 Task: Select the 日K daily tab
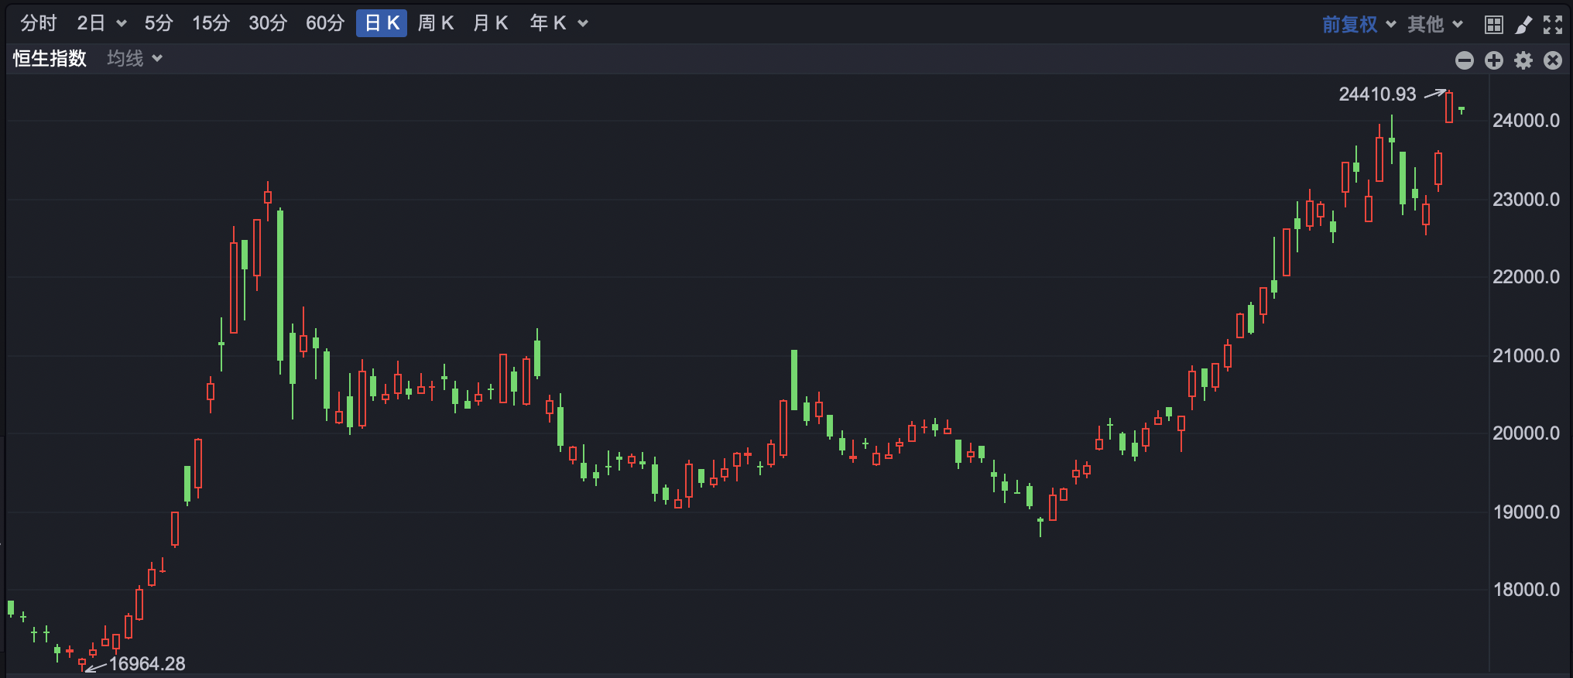pos(382,23)
